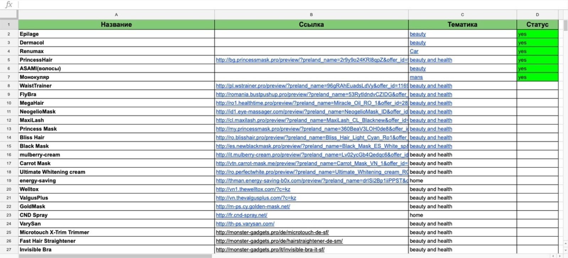Open the PrincessHair princessmask.pro link
This screenshot has height=258, width=568.
pos(312,60)
